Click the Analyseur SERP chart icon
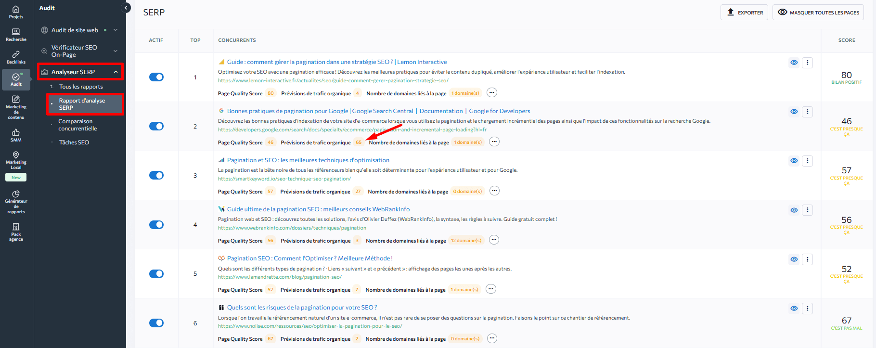Viewport: 876px width, 348px height. 44,72
